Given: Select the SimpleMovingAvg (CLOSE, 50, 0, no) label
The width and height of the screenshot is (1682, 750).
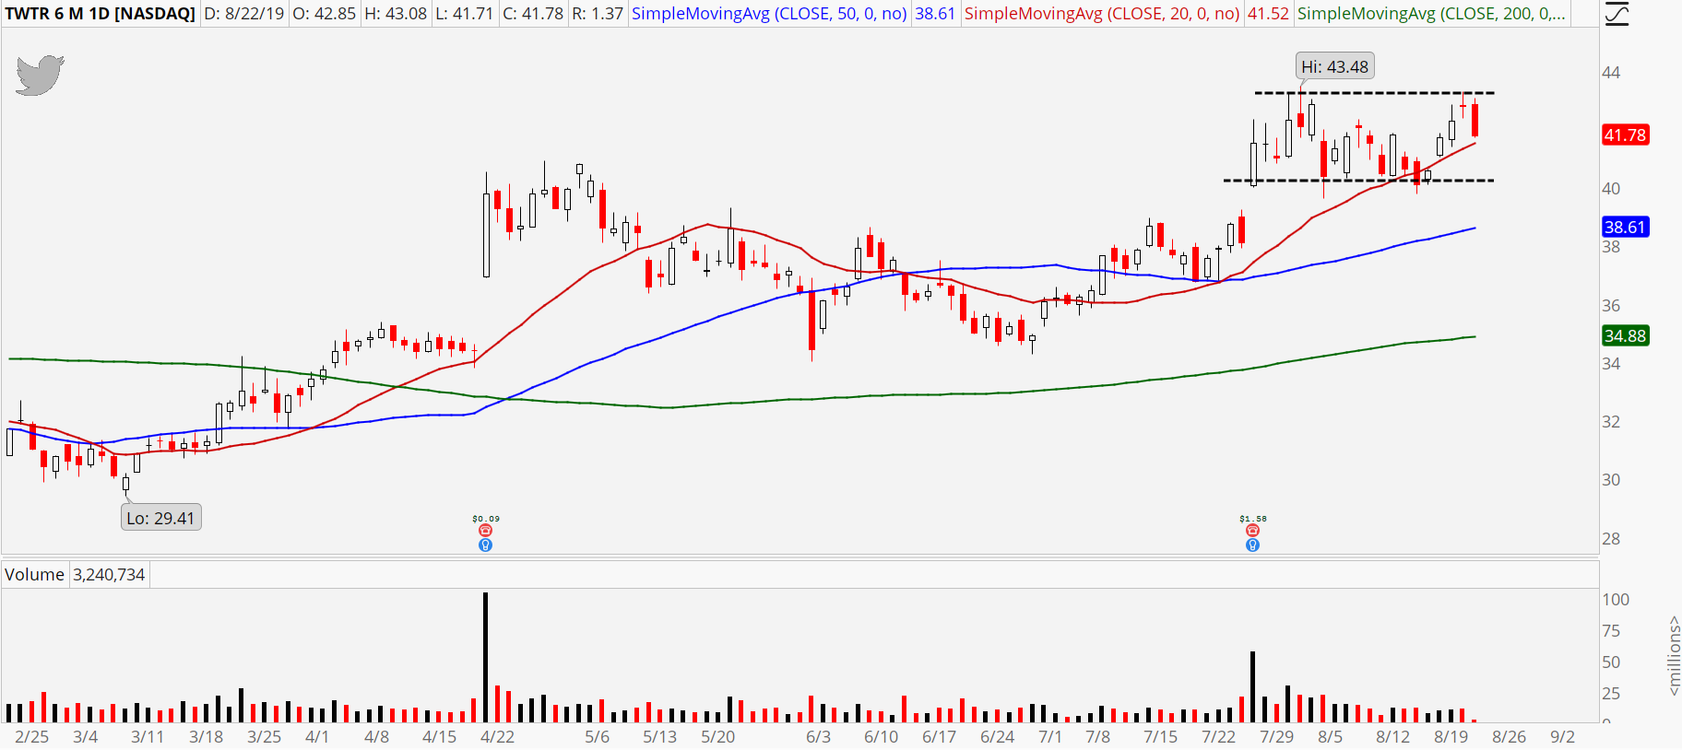Looking at the screenshot, I should click(x=769, y=14).
